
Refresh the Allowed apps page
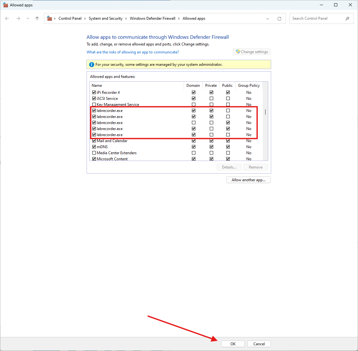[279, 19]
